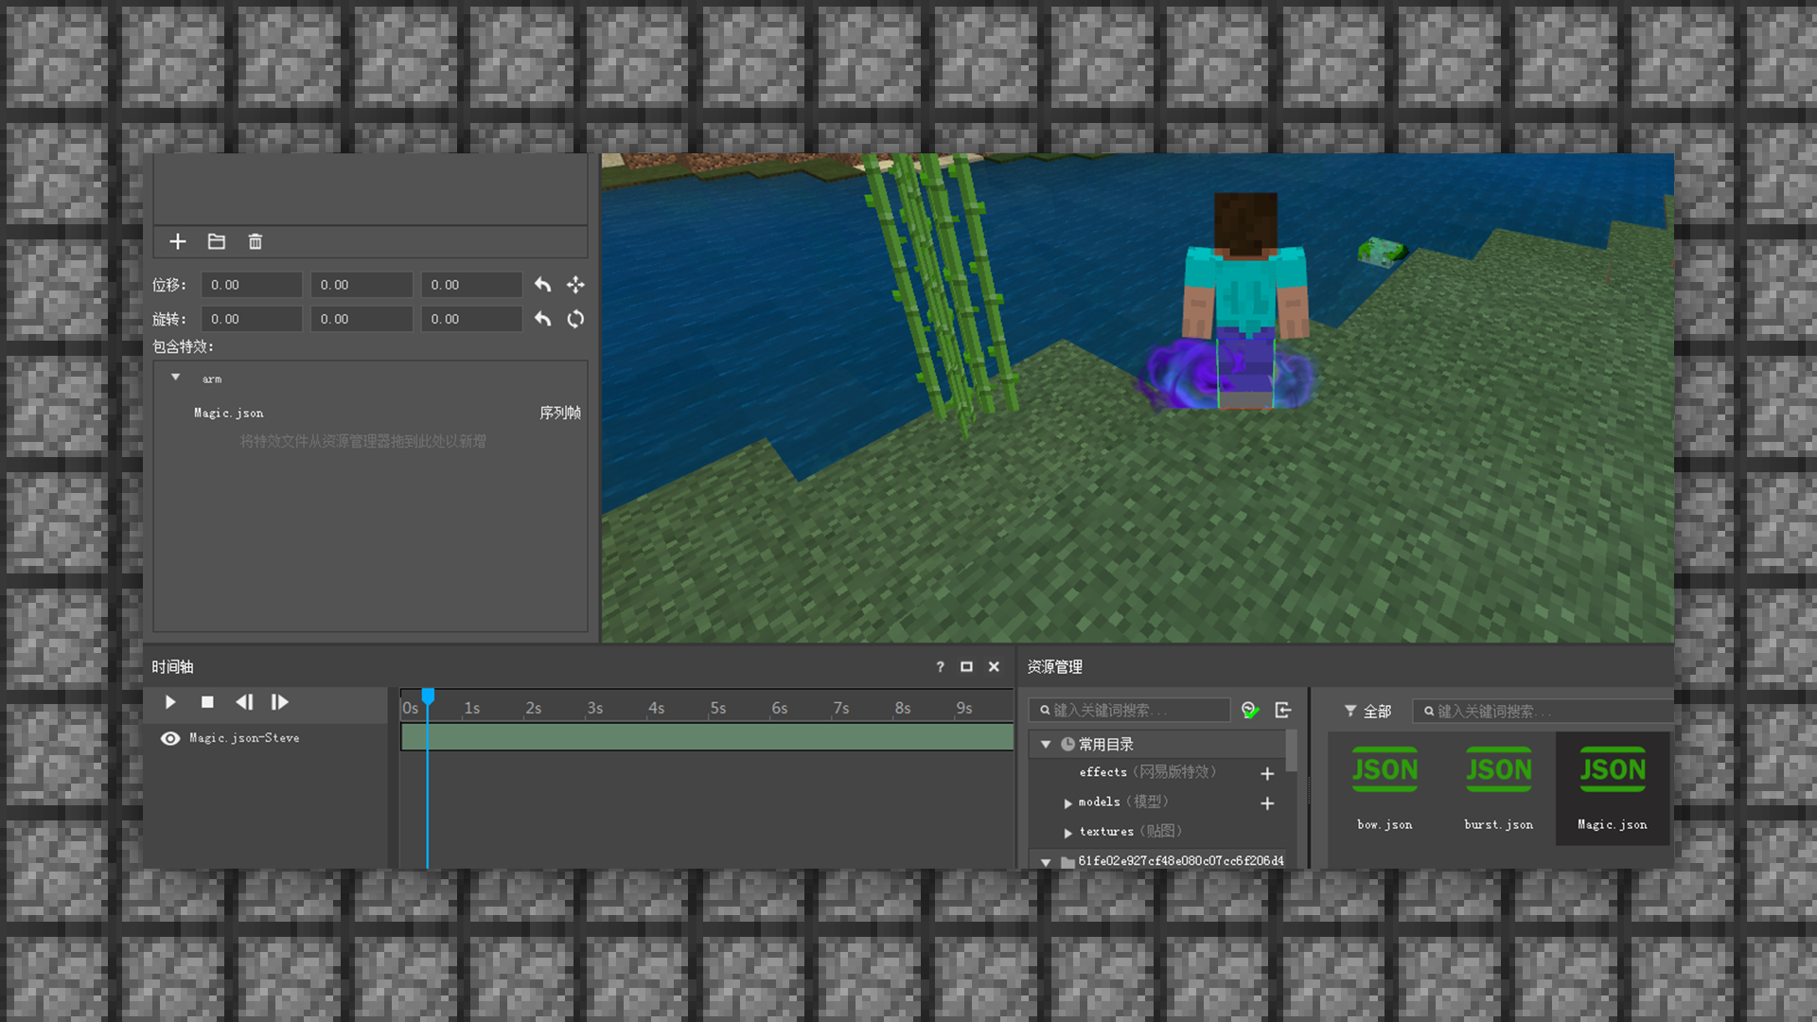Expand the models (模型) folder

click(1068, 803)
